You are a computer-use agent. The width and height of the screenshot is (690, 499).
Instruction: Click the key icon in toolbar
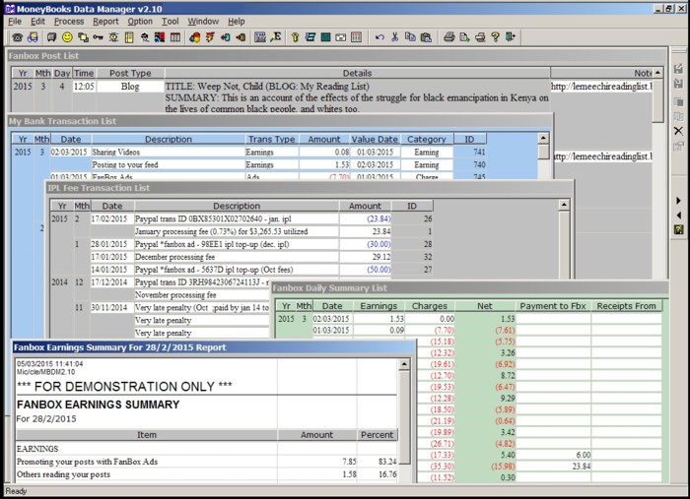click(x=98, y=37)
